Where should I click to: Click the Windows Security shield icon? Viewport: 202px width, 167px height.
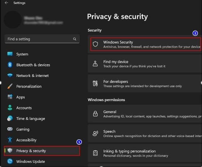pyautogui.click(x=95, y=44)
